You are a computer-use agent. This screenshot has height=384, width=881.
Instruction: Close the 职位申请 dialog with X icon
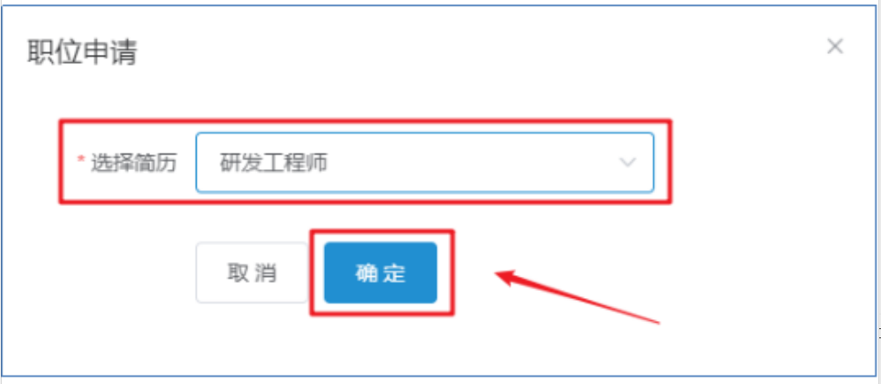[x=835, y=47]
